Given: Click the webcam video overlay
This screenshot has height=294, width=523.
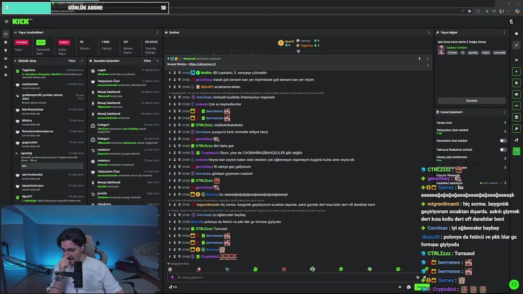Looking at the screenshot, I should pyautogui.click(x=79, y=250).
